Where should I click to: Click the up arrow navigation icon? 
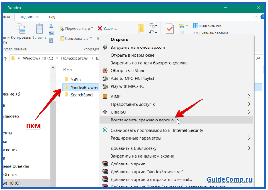5,58
